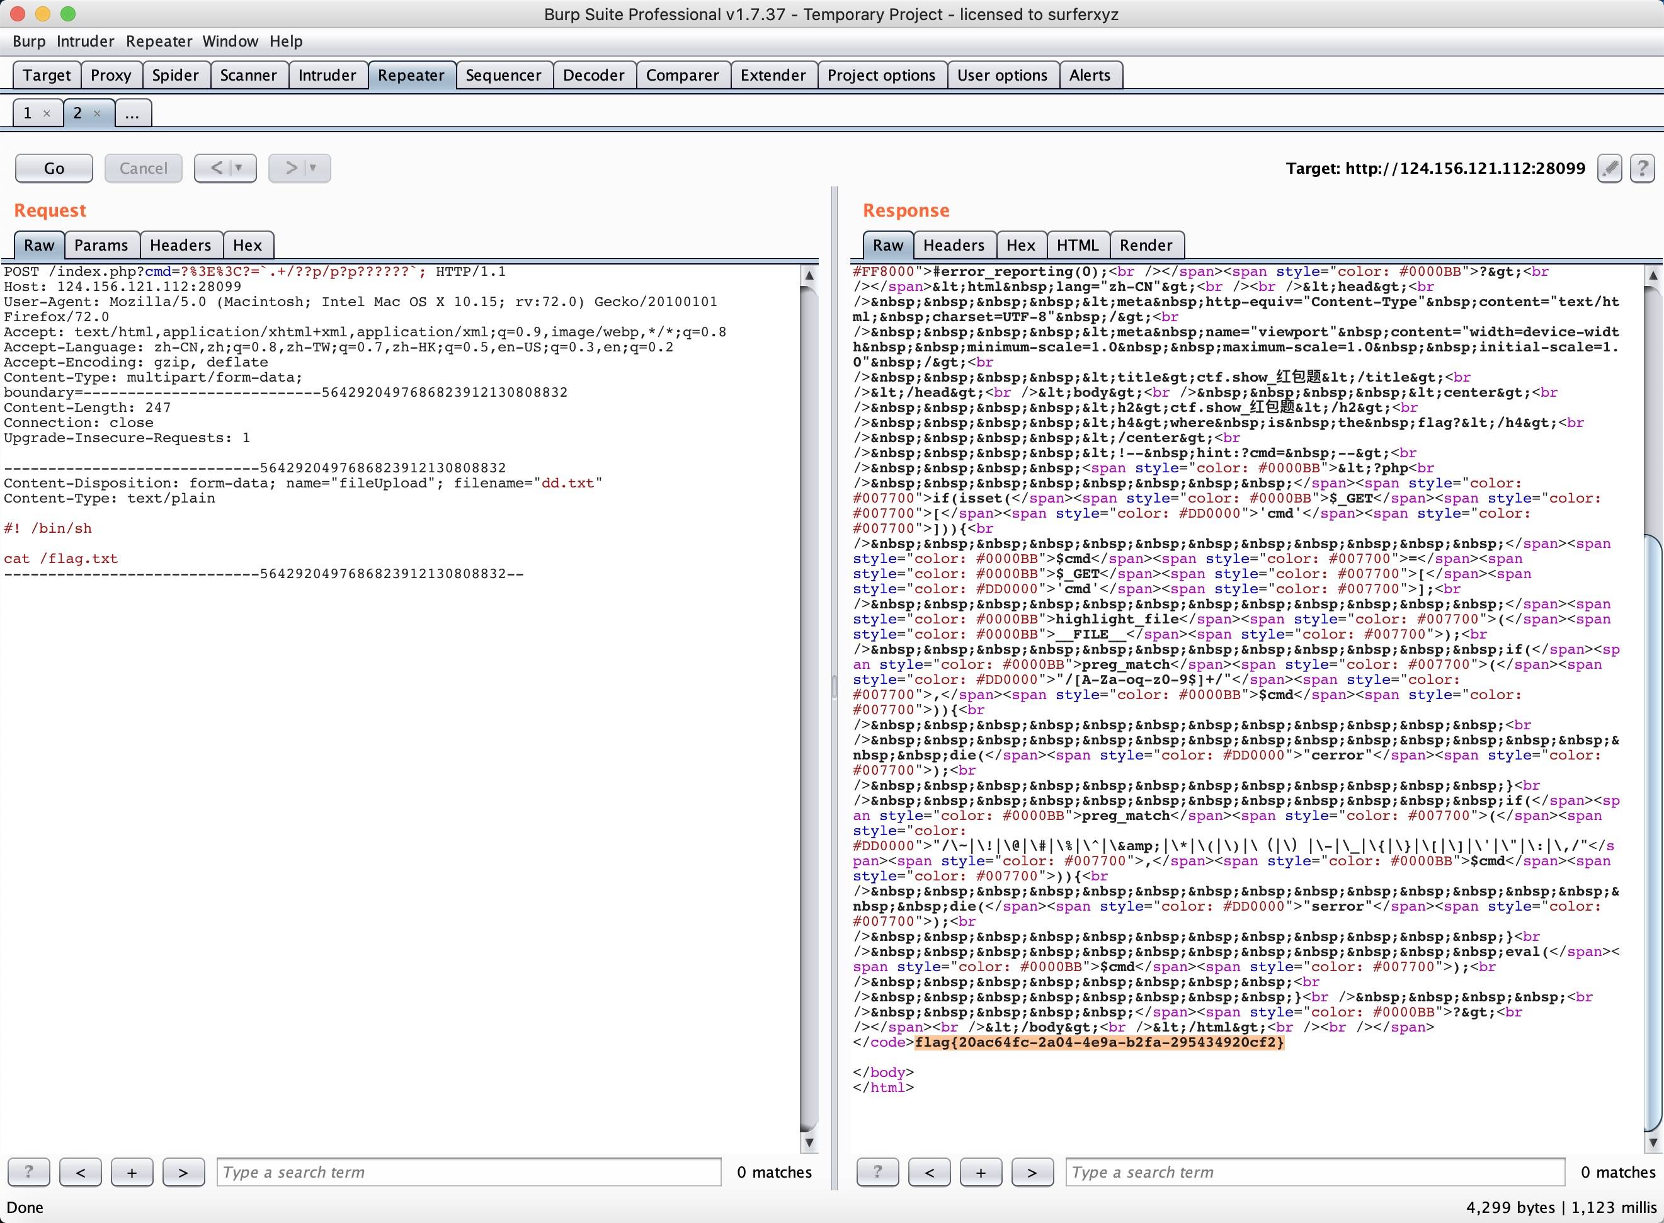Open the new Repeater tab "..." button
This screenshot has height=1223, width=1664.
coord(132,113)
